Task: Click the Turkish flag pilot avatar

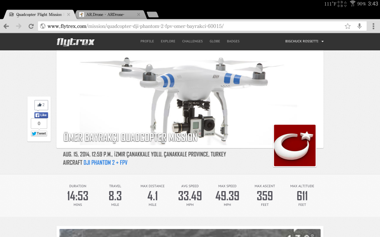Action: (295, 146)
